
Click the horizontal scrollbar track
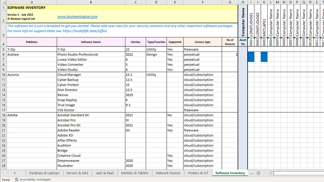299,173
